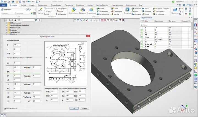
Task: Select the Выталкивание (Extrude) tool
Action: click(x=73, y=10)
